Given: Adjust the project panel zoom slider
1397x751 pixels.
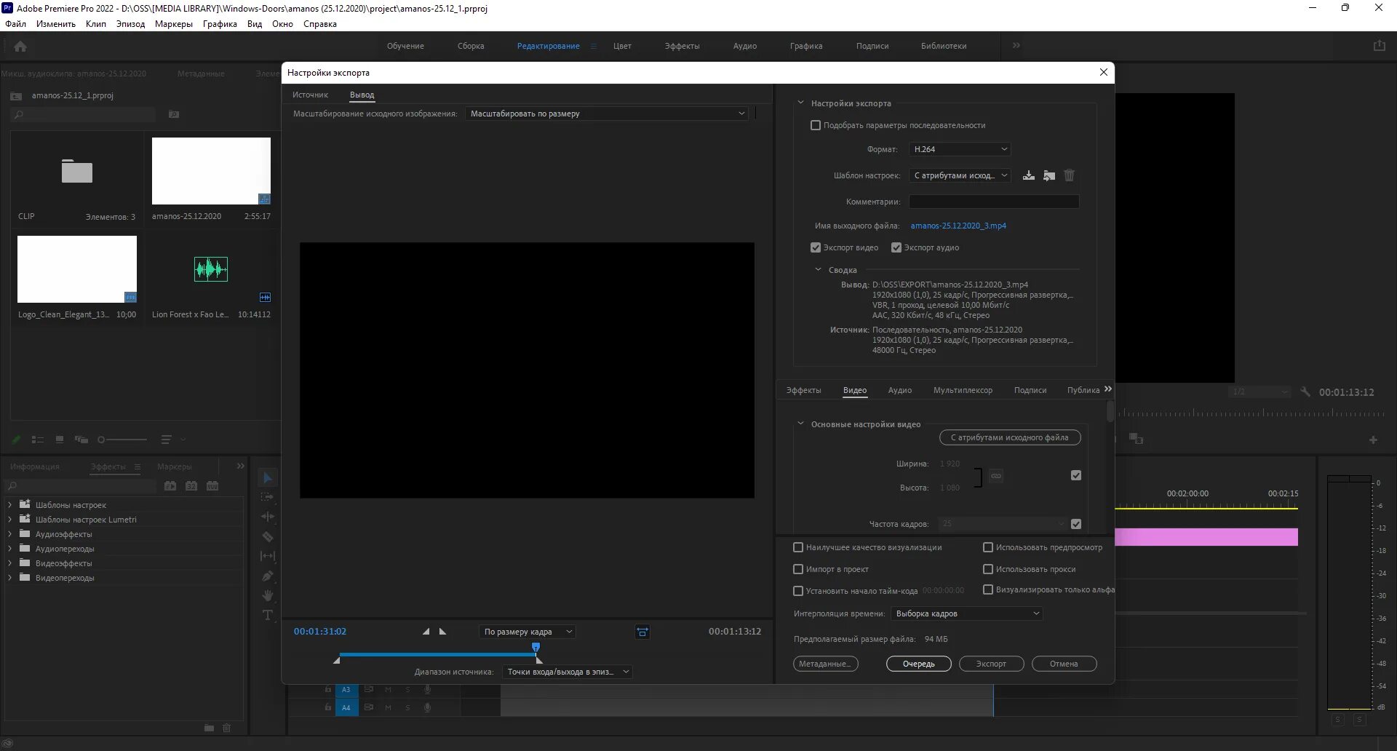Looking at the screenshot, I should [122, 440].
